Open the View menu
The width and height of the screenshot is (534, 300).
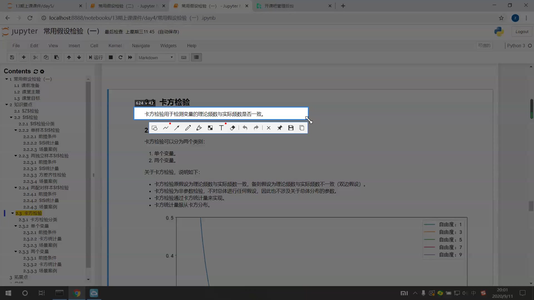(x=53, y=46)
